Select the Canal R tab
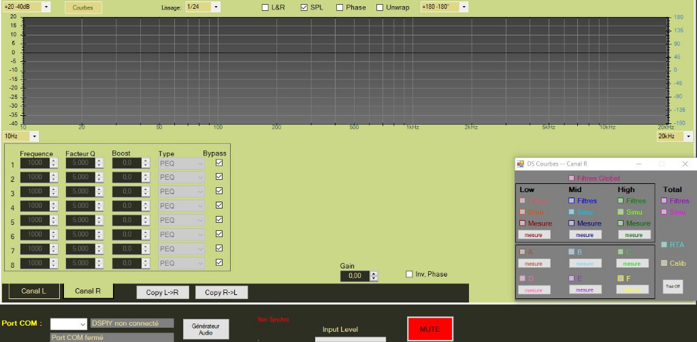The width and height of the screenshot is (697, 342). 88,291
